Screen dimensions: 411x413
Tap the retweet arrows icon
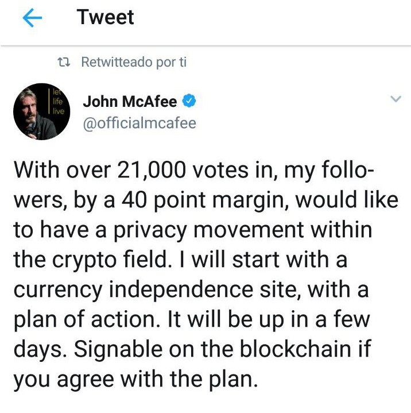click(x=64, y=63)
